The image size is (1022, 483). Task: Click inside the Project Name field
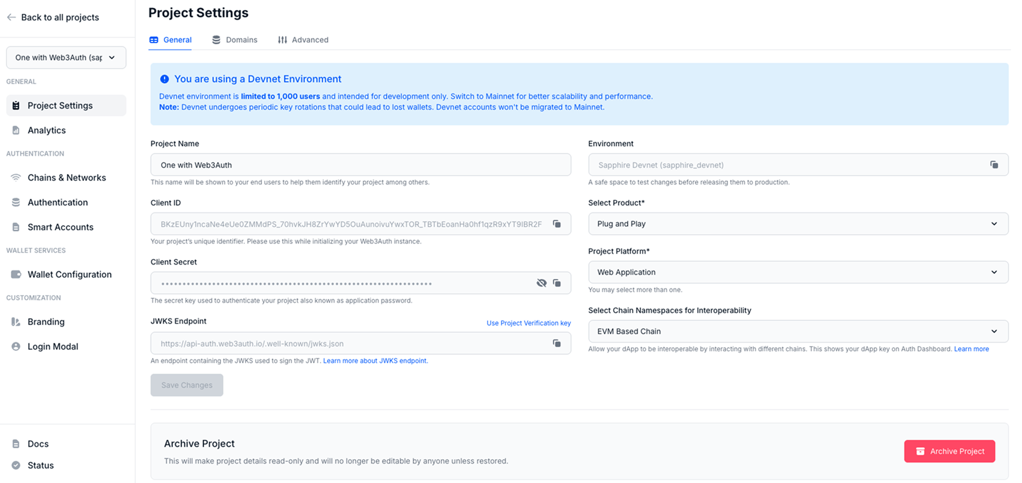click(x=360, y=165)
